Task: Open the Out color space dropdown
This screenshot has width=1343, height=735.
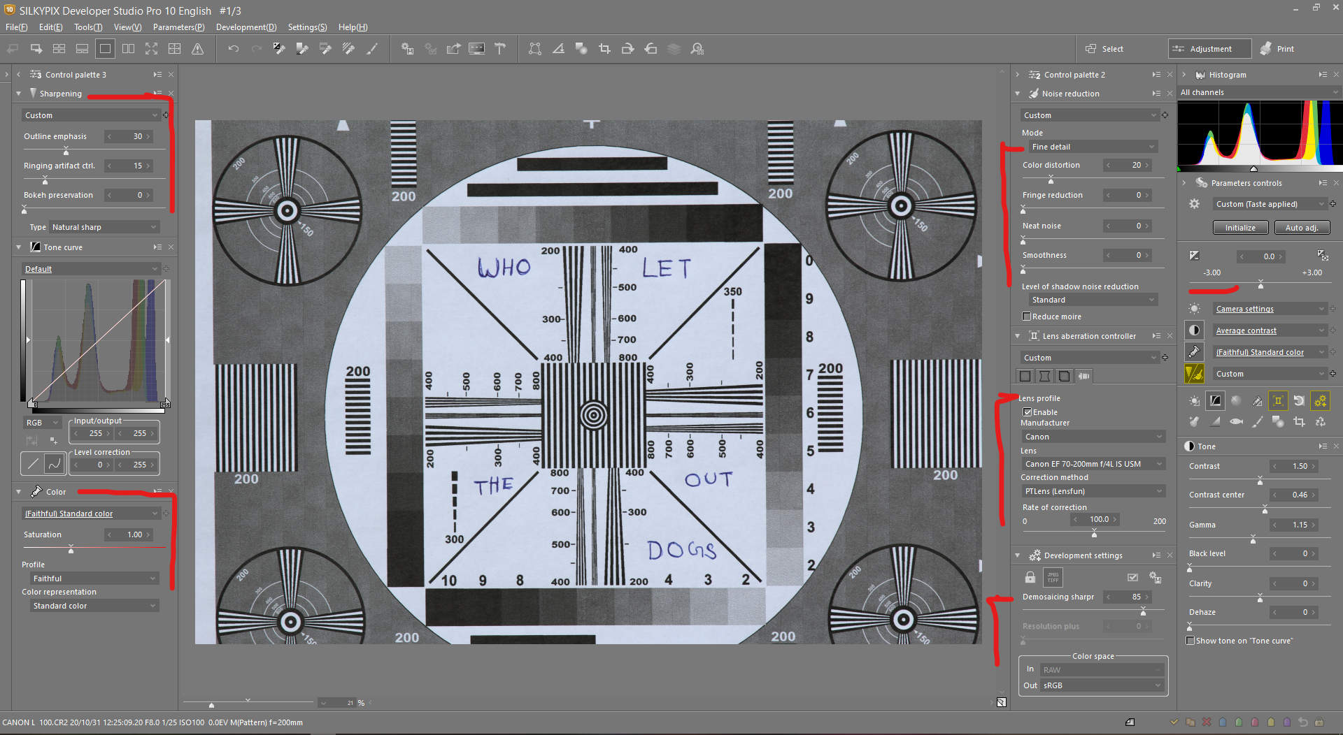Action: [x=1100, y=685]
